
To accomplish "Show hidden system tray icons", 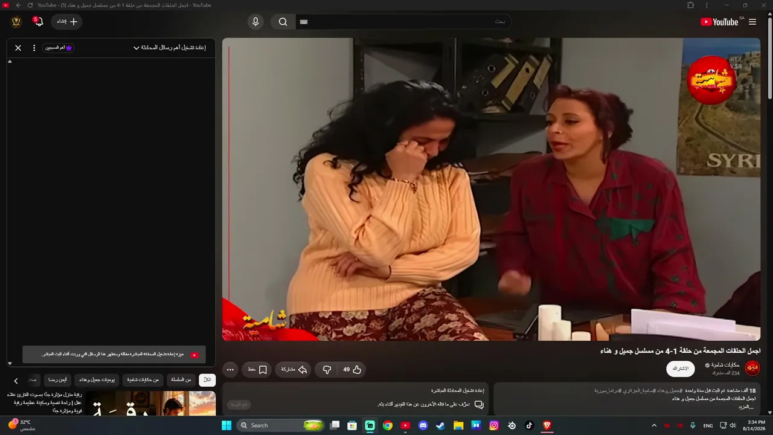I will click(x=653, y=425).
